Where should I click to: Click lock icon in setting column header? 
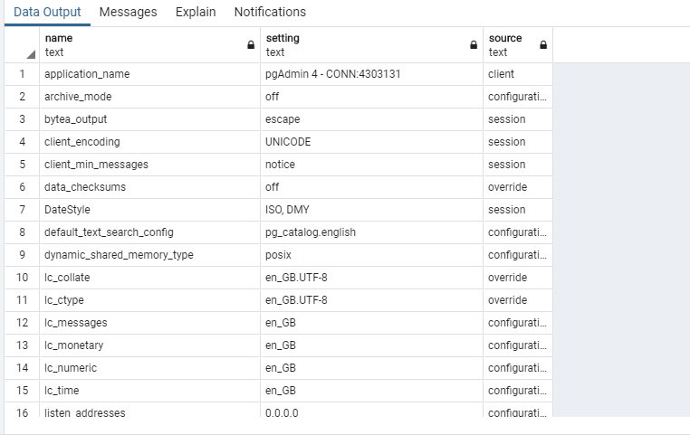pos(473,45)
